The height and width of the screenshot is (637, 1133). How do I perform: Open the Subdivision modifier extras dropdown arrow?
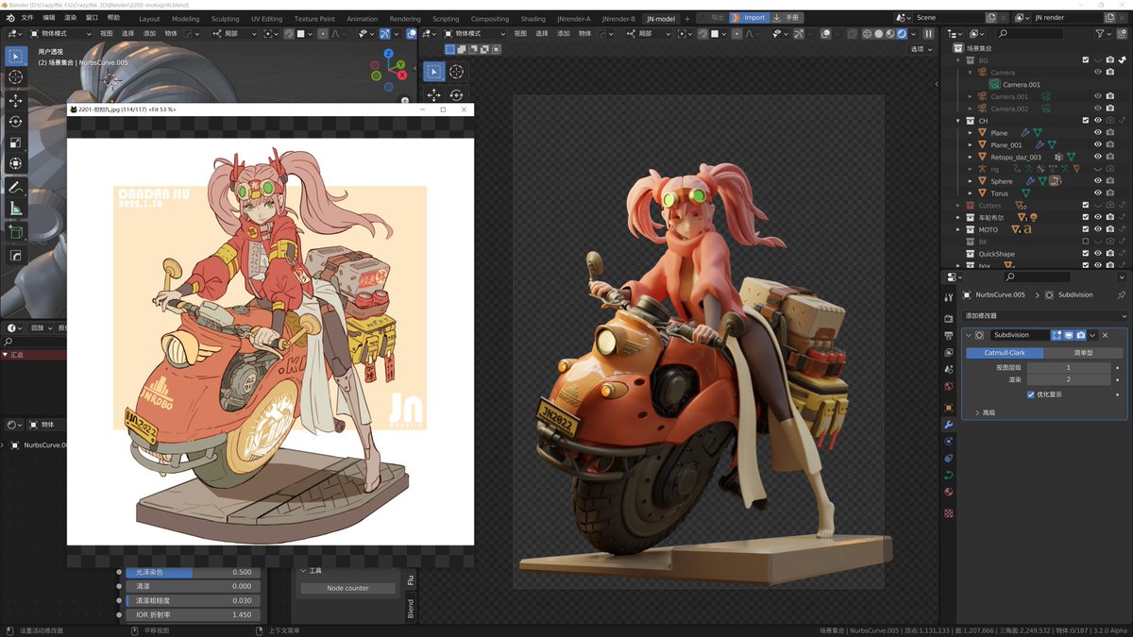[1092, 335]
